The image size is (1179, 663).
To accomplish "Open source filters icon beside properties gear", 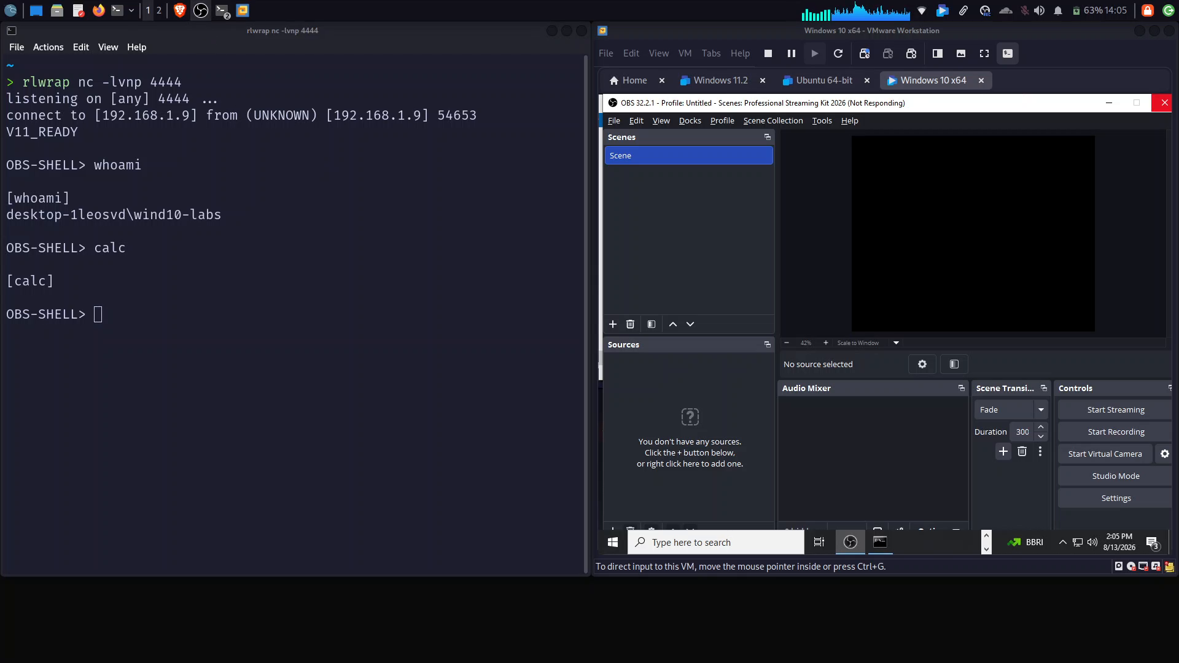I will (x=954, y=364).
